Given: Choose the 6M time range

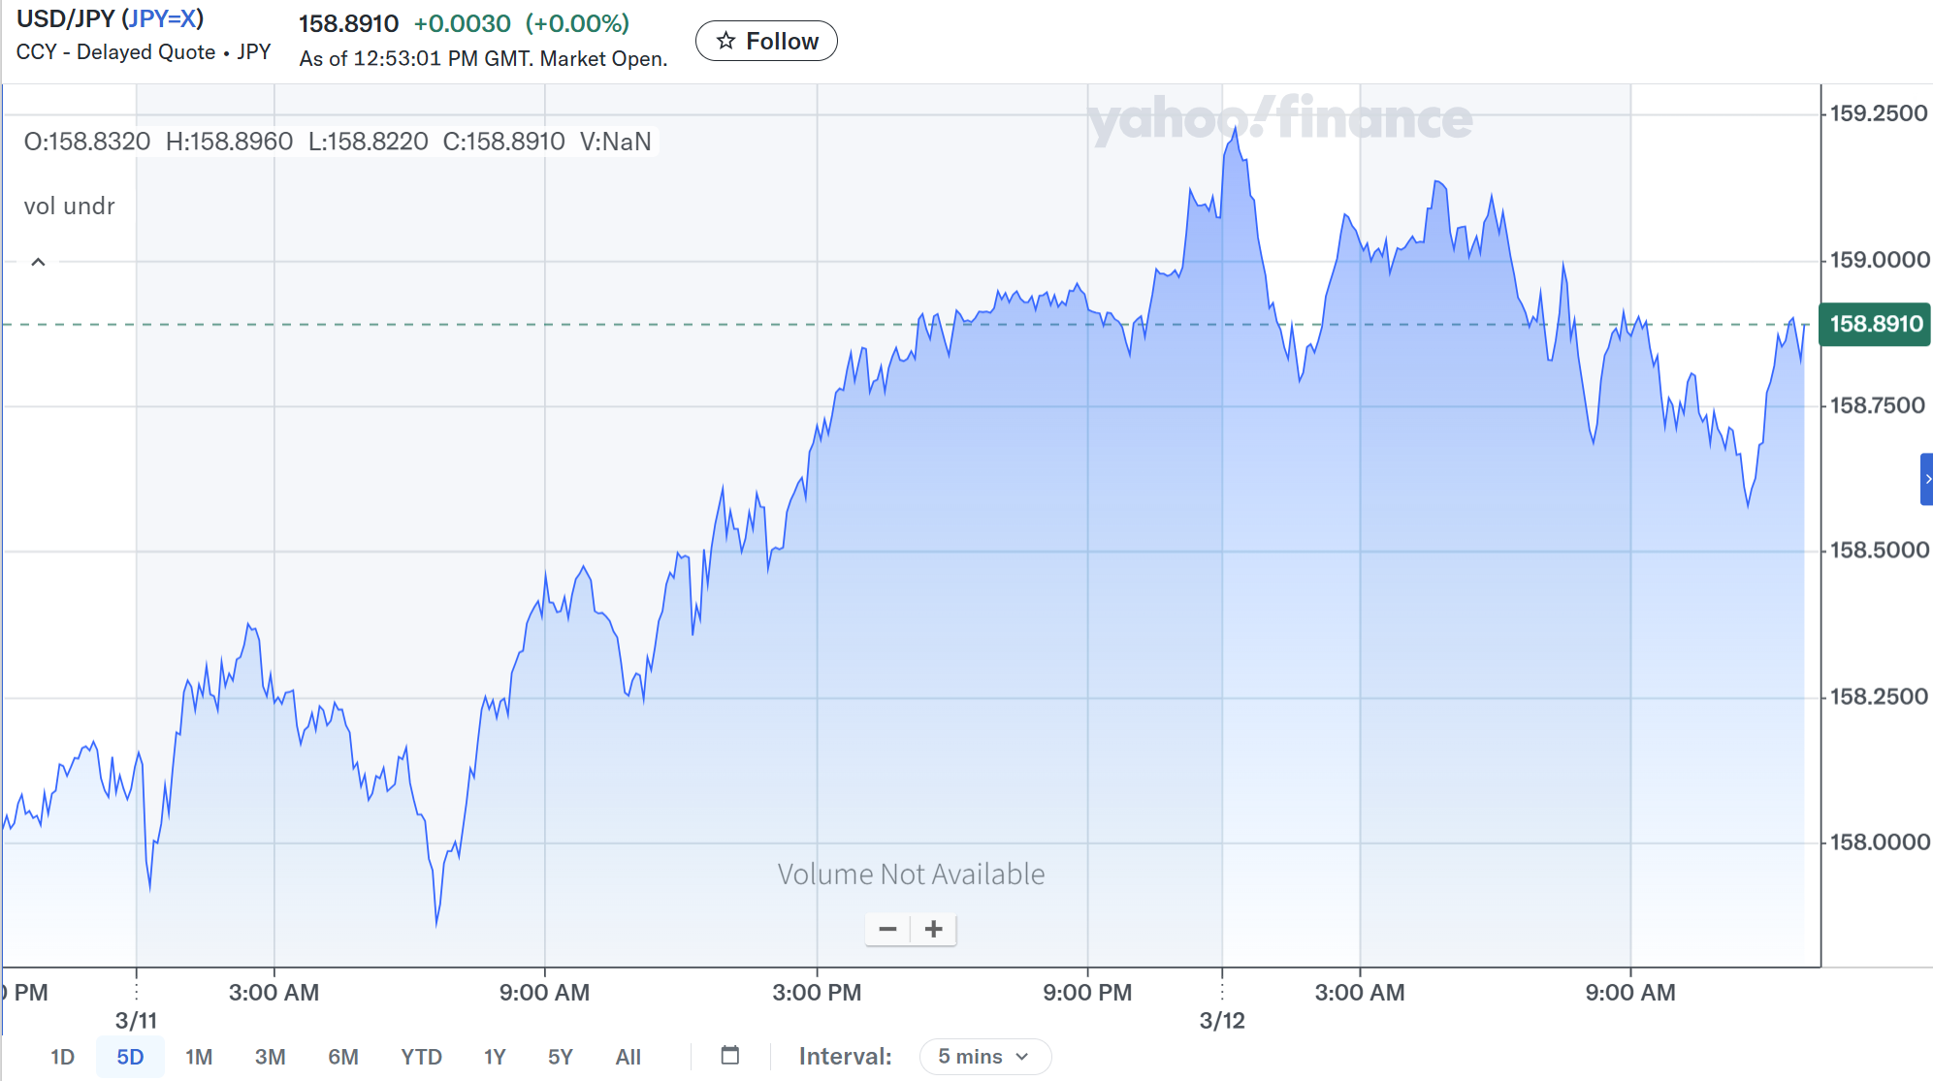Looking at the screenshot, I should [343, 1057].
